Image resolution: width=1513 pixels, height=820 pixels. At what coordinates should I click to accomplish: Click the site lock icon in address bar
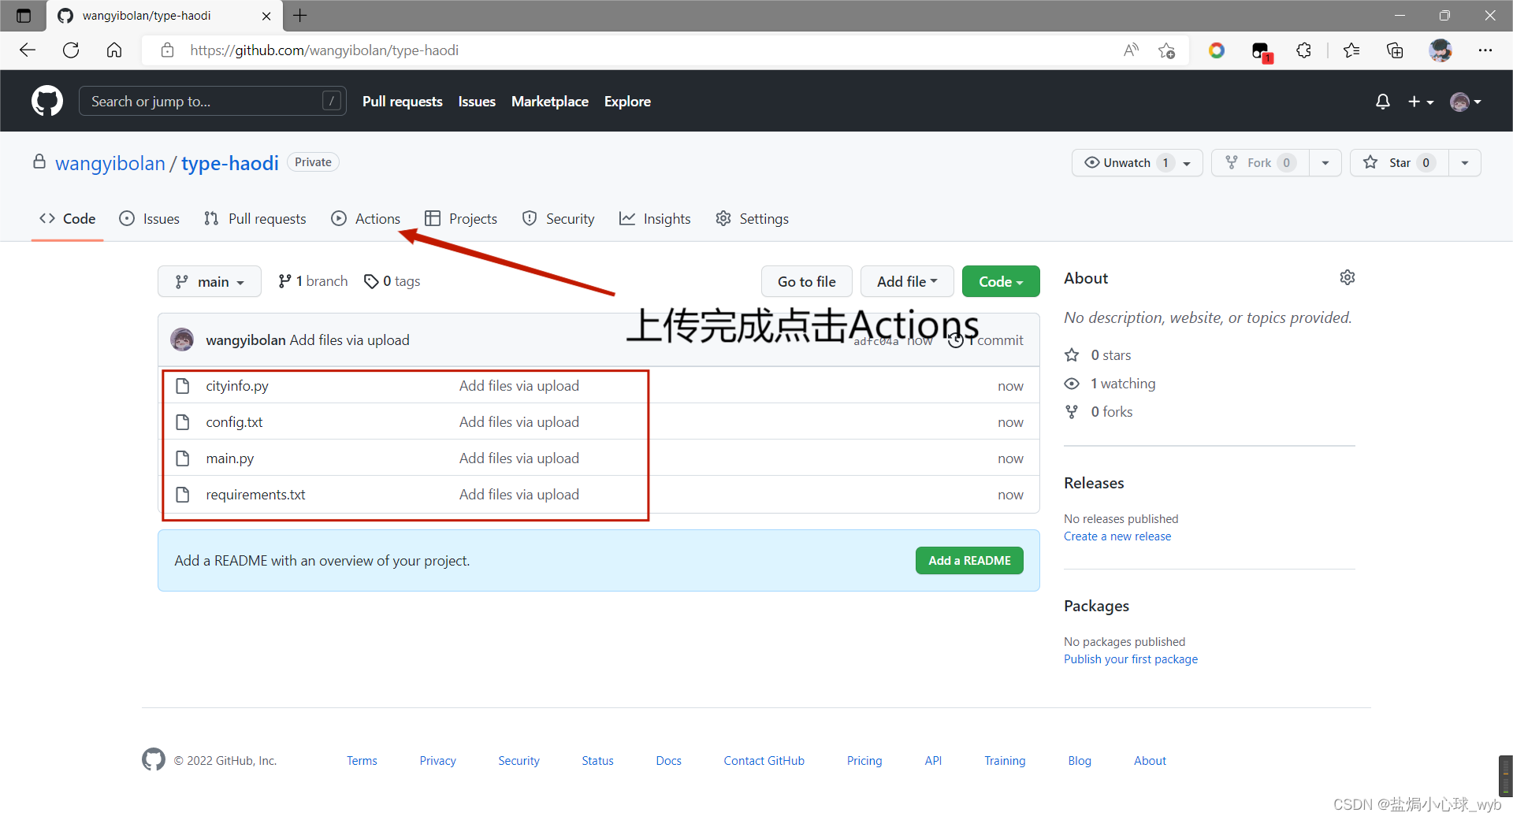167,50
